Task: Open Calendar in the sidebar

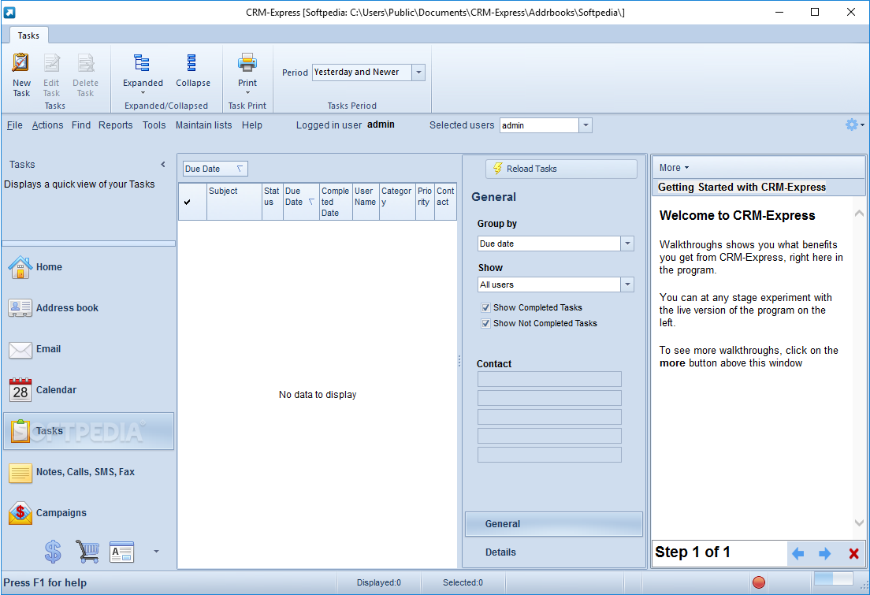Action: pos(89,390)
